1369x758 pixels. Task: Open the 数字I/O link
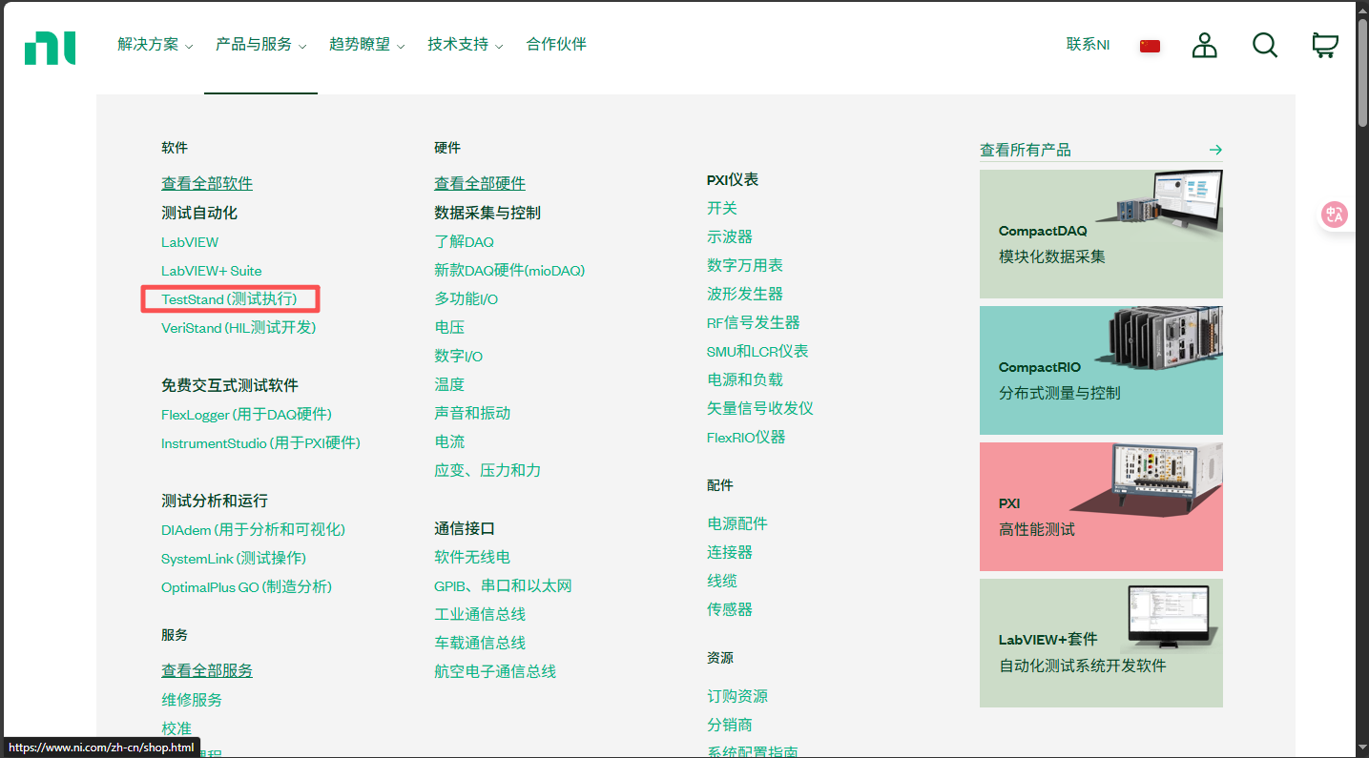click(x=459, y=357)
